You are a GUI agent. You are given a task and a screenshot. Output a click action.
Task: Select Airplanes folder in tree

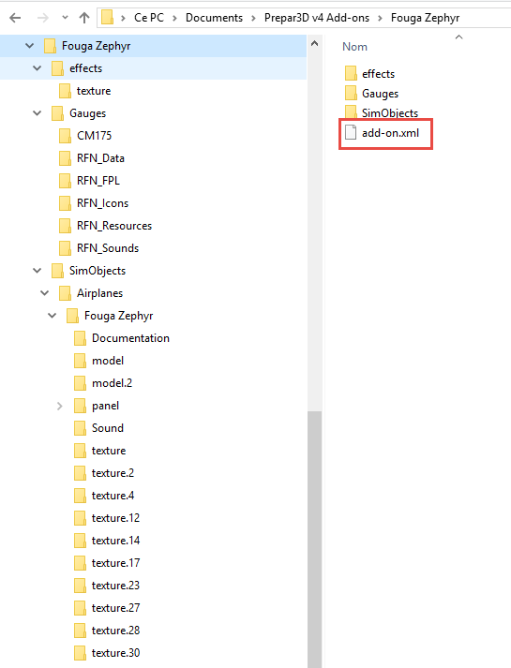(99, 293)
